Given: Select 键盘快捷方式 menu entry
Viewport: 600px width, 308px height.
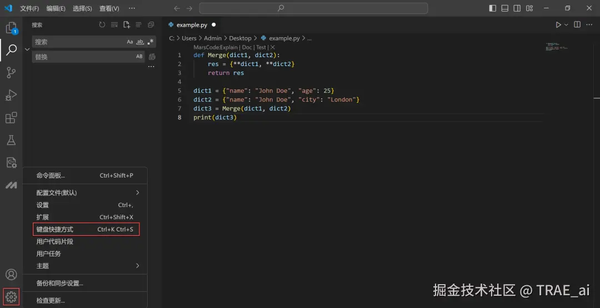Looking at the screenshot, I should [x=86, y=230].
